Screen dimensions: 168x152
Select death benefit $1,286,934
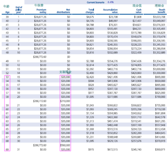pyautogui.click(x=159, y=49)
